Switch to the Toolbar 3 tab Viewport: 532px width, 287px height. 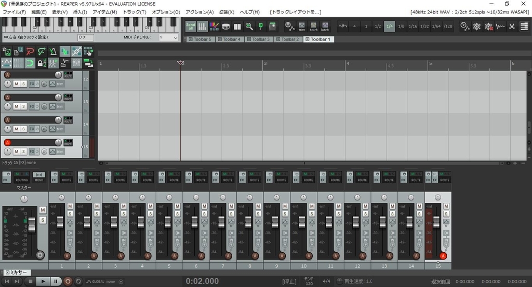point(258,39)
